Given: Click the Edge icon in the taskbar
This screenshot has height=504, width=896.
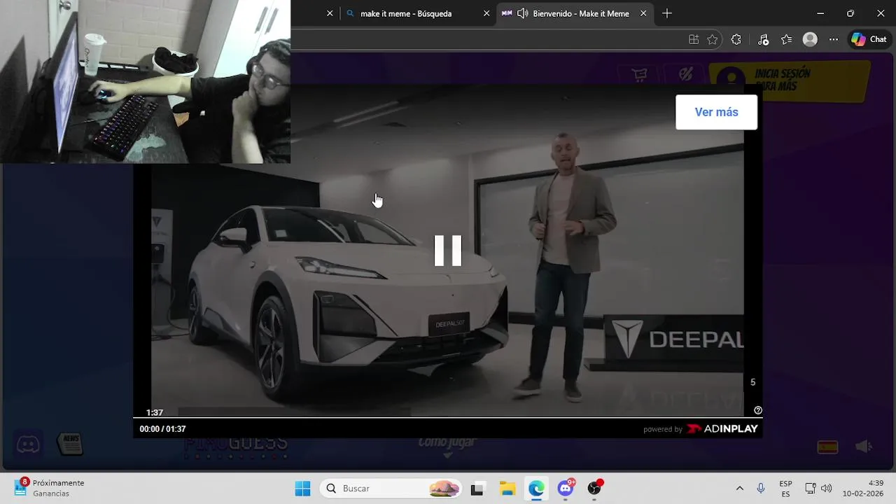Looking at the screenshot, I should click(536, 489).
